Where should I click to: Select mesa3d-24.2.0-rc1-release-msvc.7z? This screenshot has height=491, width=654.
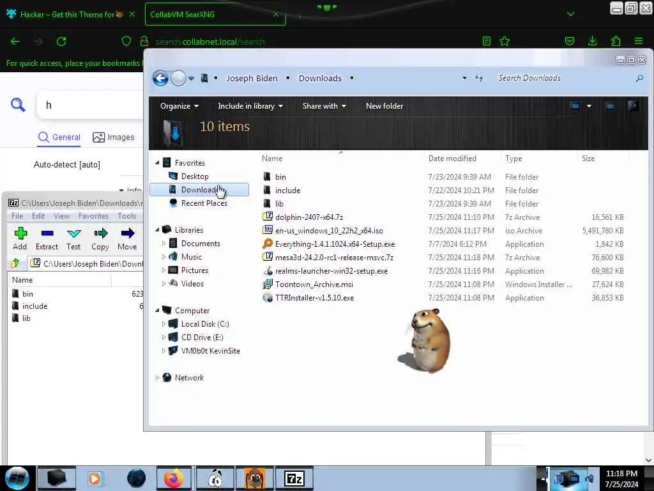point(334,257)
